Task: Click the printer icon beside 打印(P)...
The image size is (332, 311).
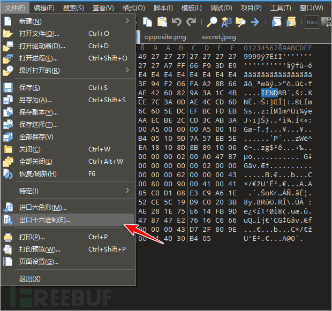Action: click(x=8, y=237)
